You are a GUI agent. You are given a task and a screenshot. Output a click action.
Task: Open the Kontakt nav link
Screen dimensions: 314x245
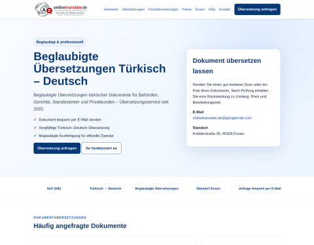click(224, 9)
